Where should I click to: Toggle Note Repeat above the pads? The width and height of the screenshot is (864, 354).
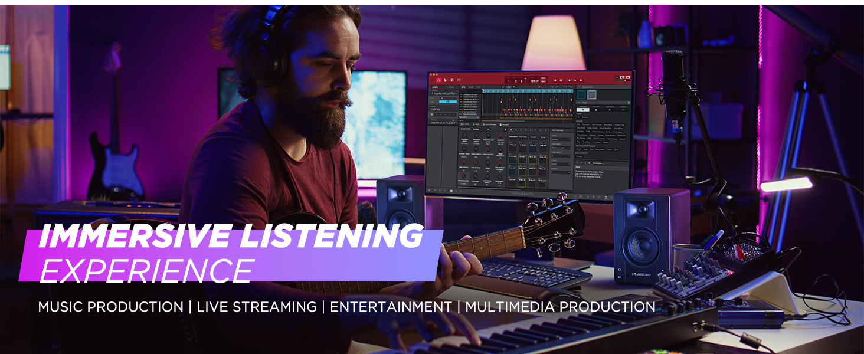point(512,137)
